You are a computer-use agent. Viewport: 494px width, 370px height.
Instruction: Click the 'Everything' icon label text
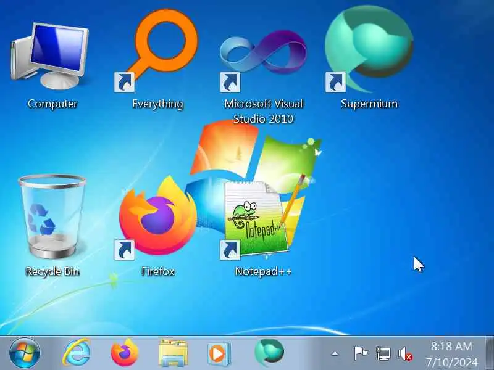pyautogui.click(x=157, y=104)
